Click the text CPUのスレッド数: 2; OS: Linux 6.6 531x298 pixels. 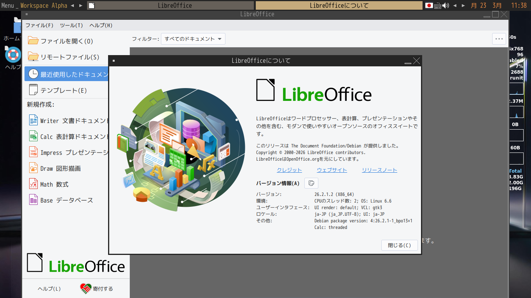[353, 201]
